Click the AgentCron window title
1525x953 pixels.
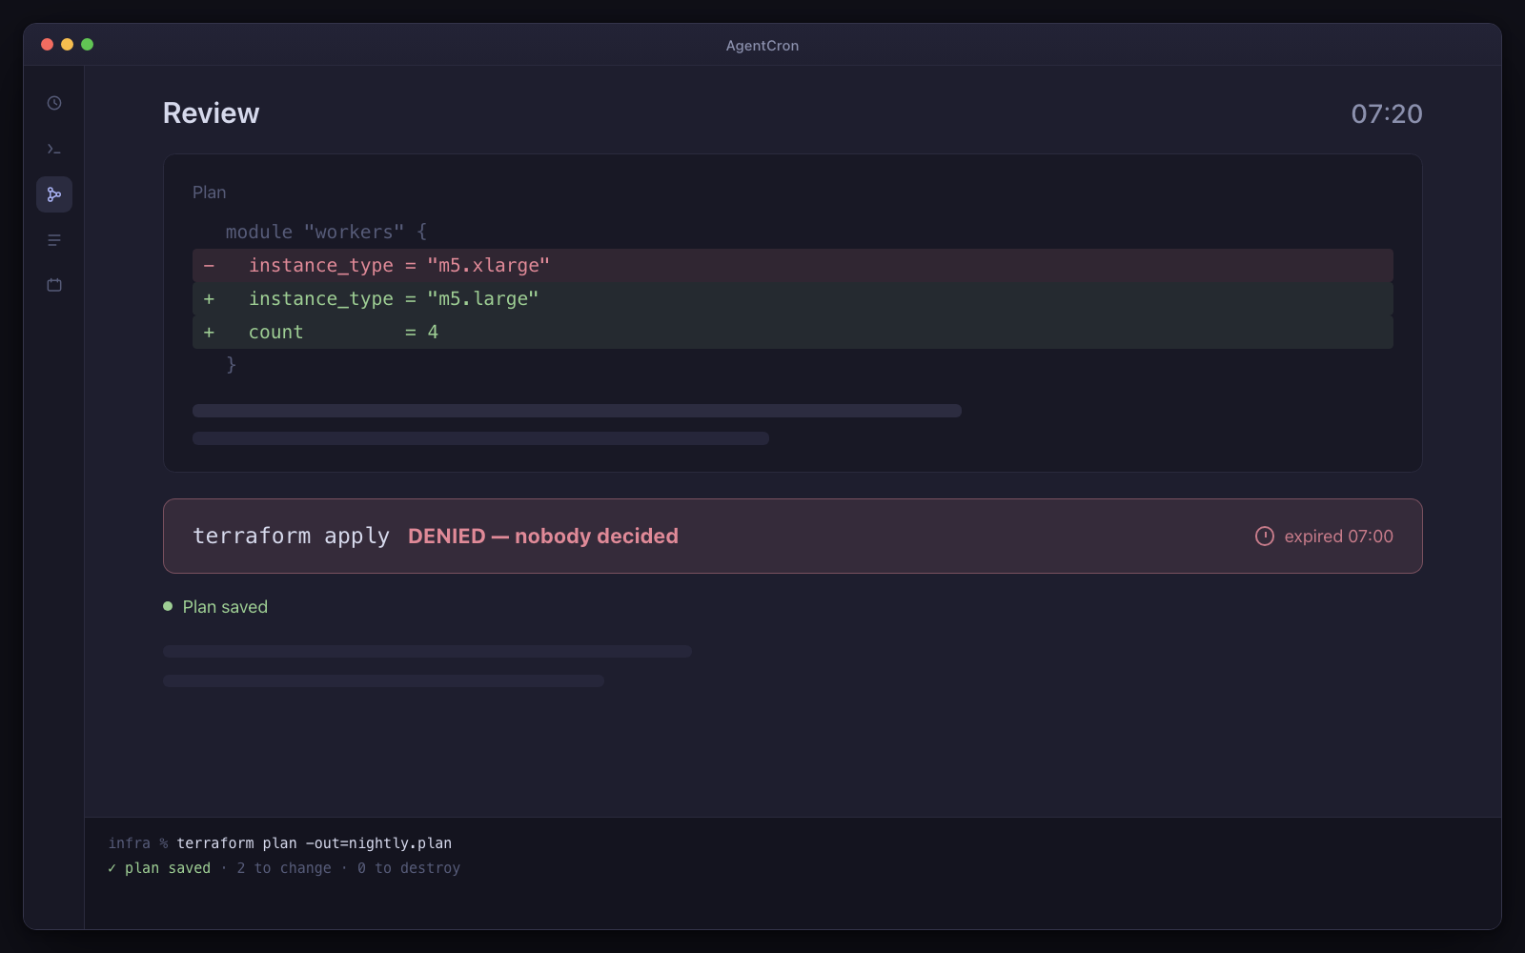coord(762,46)
